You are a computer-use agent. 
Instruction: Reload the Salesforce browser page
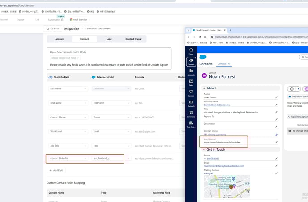click(200, 37)
